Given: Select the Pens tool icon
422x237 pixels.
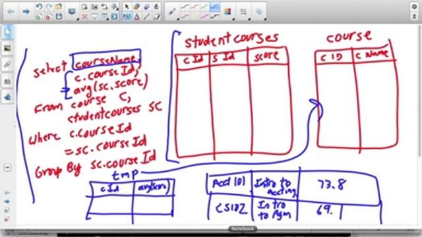Looking at the screenshot, I should point(136,7).
